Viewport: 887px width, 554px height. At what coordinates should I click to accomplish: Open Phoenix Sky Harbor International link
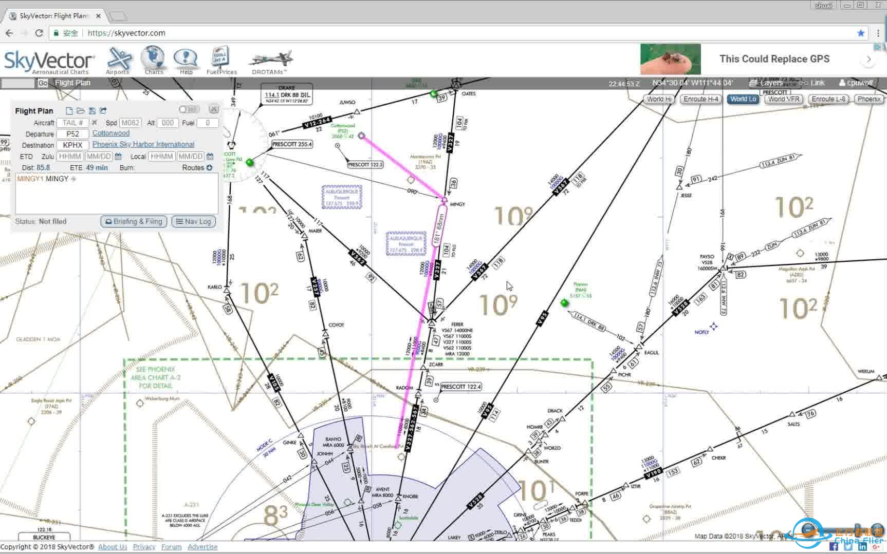(x=143, y=144)
